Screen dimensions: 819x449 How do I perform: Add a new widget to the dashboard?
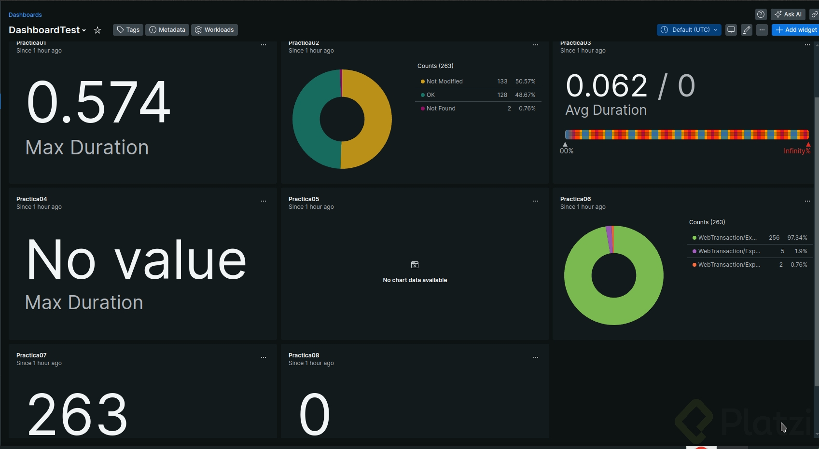[795, 30]
